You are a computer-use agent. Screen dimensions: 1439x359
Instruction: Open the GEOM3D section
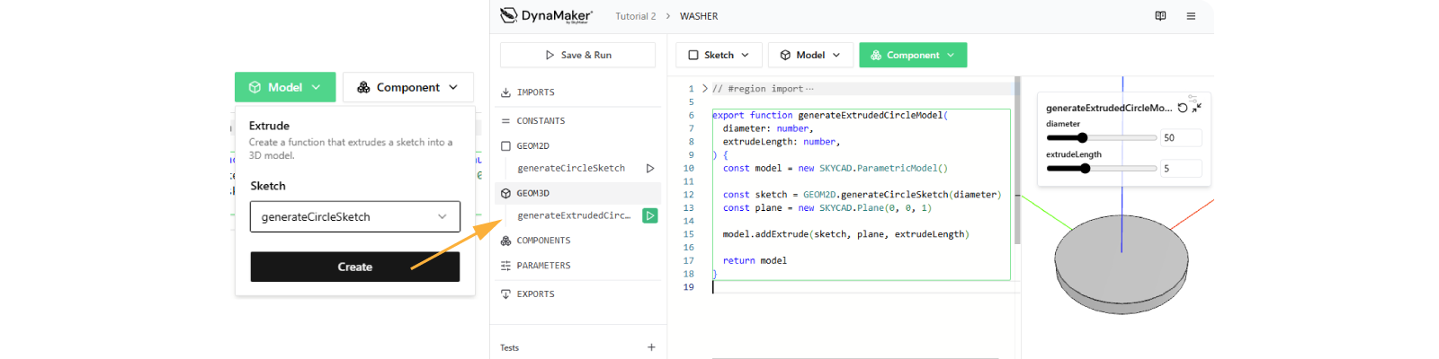532,193
